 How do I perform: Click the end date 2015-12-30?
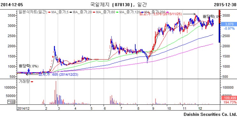point(225,5)
